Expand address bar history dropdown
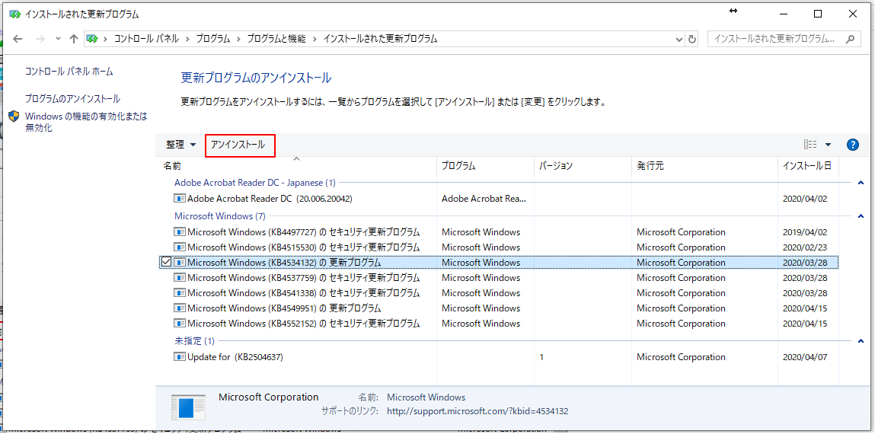 679,39
